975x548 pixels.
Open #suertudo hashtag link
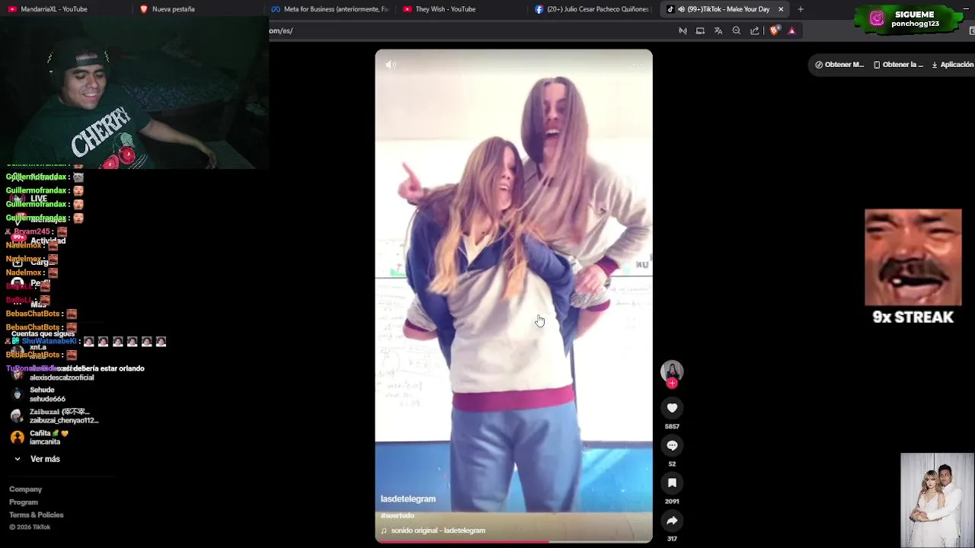pos(398,515)
